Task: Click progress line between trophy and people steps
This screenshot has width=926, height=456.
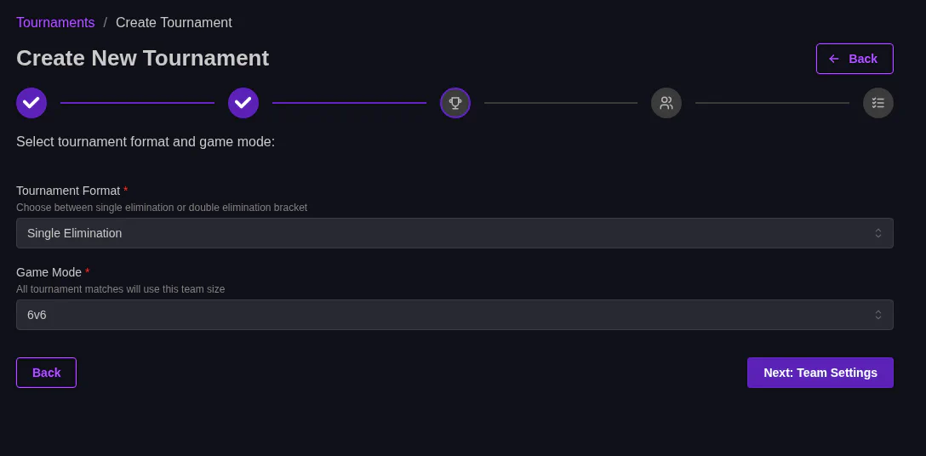Action: point(561,103)
